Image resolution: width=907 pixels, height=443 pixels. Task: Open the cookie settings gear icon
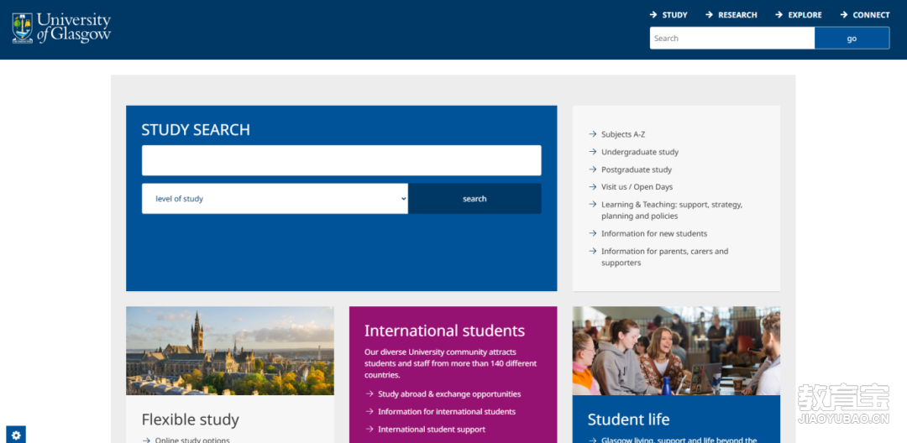point(16,435)
